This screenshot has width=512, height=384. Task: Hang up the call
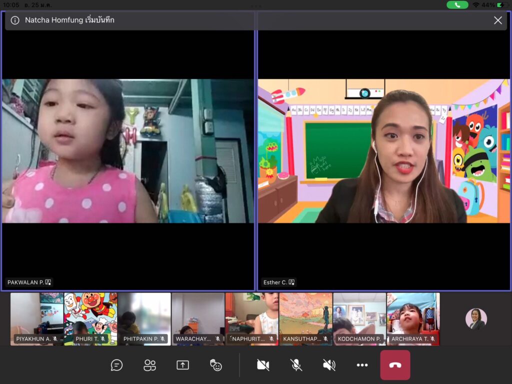pyautogui.click(x=395, y=365)
